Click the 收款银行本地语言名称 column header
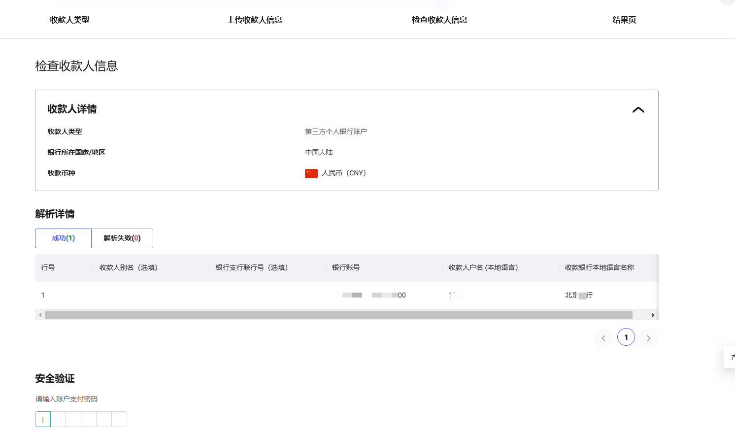Image resolution: width=735 pixels, height=430 pixels. [599, 267]
